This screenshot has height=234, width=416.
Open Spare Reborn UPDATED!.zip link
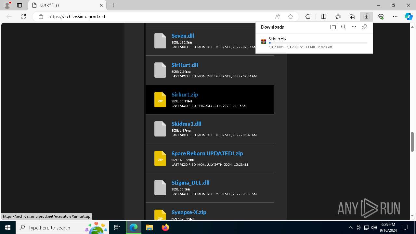(207, 153)
